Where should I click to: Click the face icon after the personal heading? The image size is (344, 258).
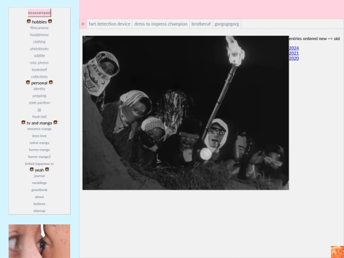pos(51,82)
